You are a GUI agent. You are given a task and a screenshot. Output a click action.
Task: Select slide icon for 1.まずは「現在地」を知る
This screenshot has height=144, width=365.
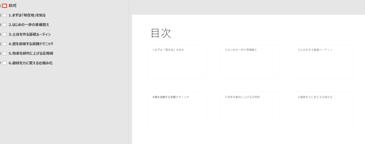click(x=5, y=15)
